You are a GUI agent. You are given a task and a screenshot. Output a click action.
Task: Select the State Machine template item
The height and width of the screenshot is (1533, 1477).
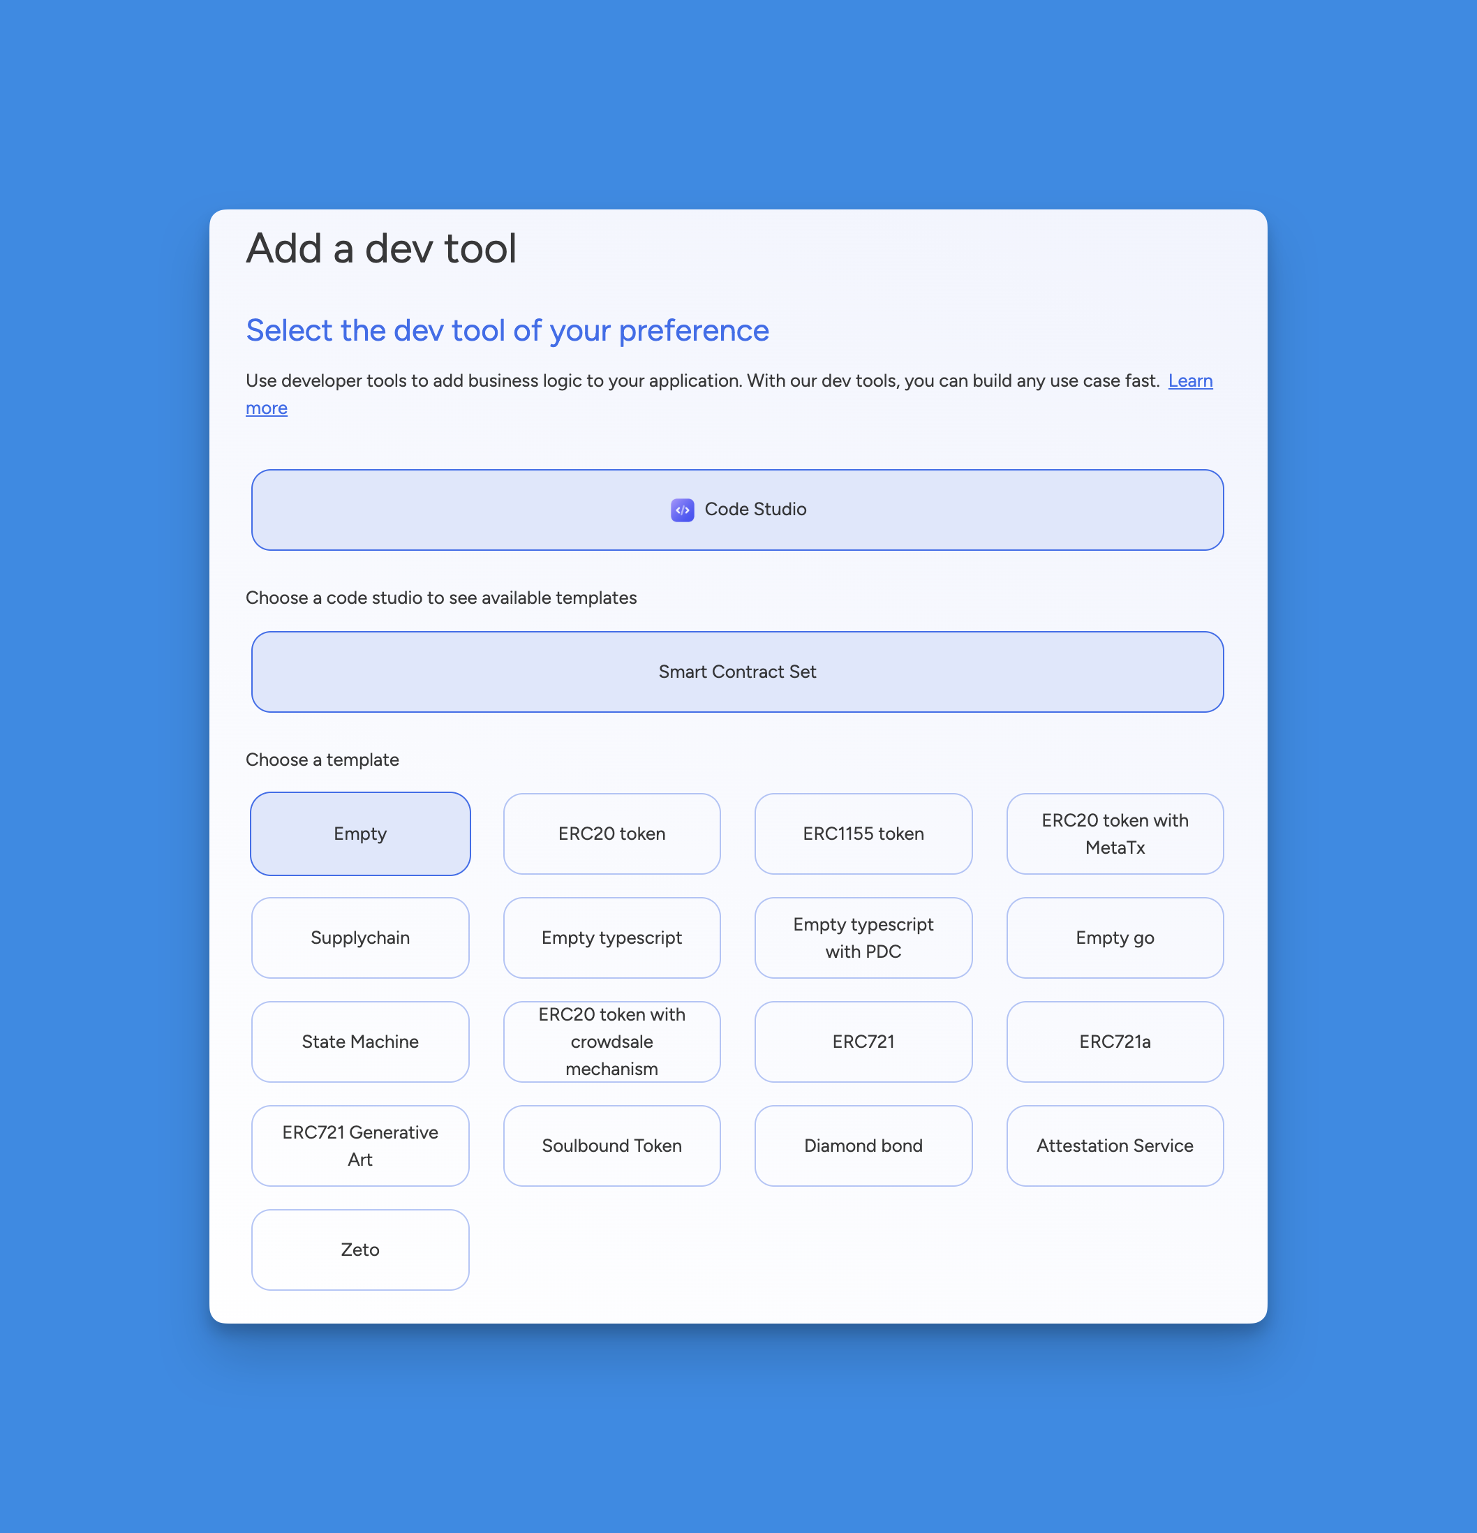pyautogui.click(x=360, y=1042)
